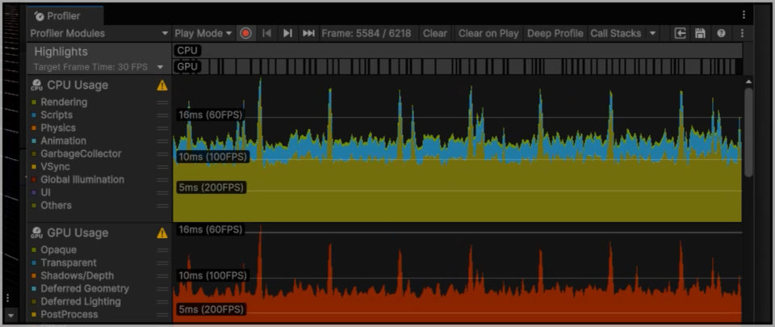This screenshot has height=327, width=775.
Task: Click the load profiler data icon
Action: [x=681, y=33]
